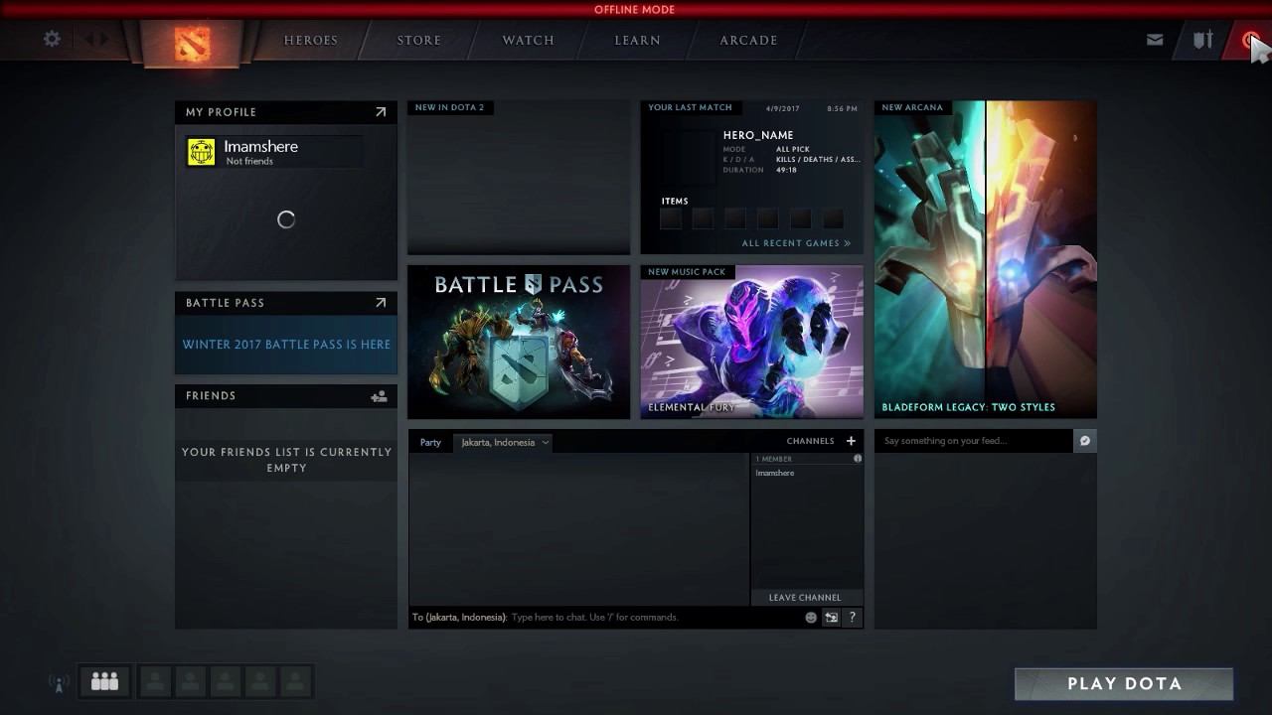1272x715 pixels.
Task: Open the mail inbox envelope
Action: pos(1155,40)
